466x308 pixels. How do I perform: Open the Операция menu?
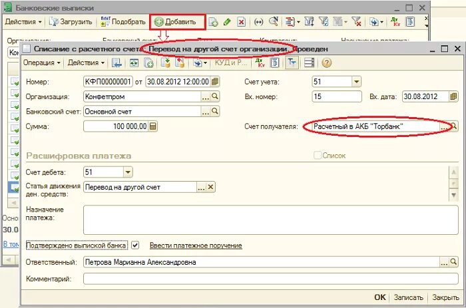tap(41, 63)
